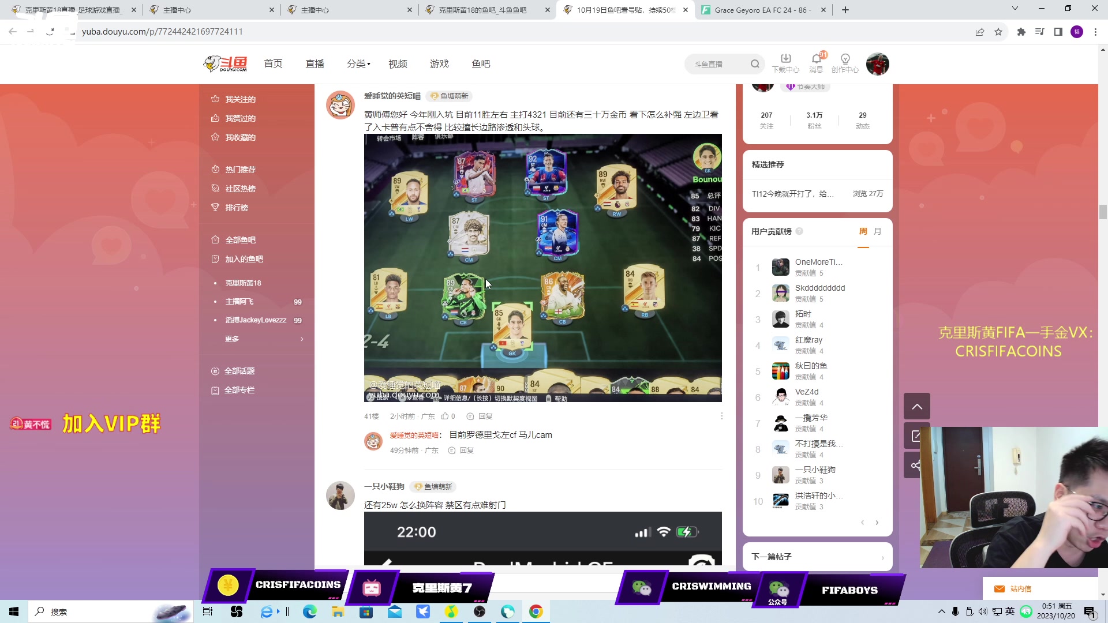The width and height of the screenshot is (1108, 623).
Task: Expand the 分类 dropdown menu
Action: pos(358,64)
